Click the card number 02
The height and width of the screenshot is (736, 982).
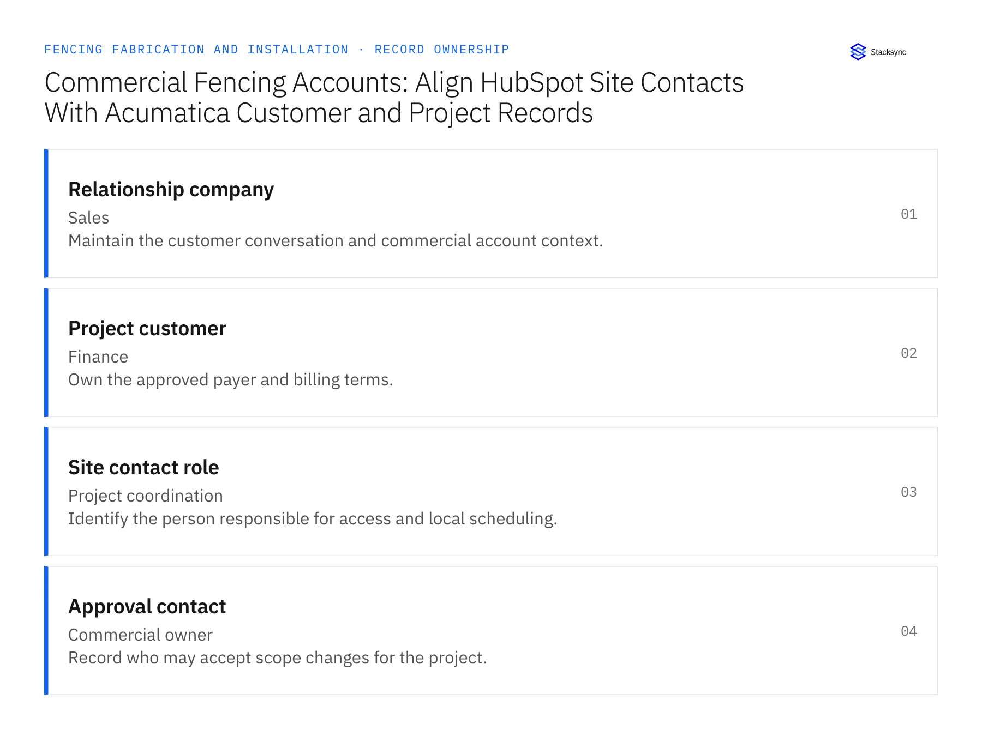pyautogui.click(x=908, y=353)
